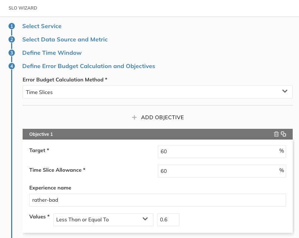Expand the Values comparison selector
The image size is (299, 238).
coord(103,219)
